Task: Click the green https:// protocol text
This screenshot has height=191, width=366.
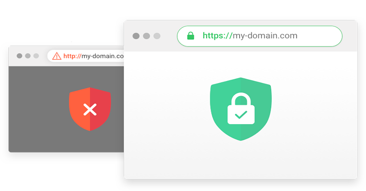Action: 217,36
